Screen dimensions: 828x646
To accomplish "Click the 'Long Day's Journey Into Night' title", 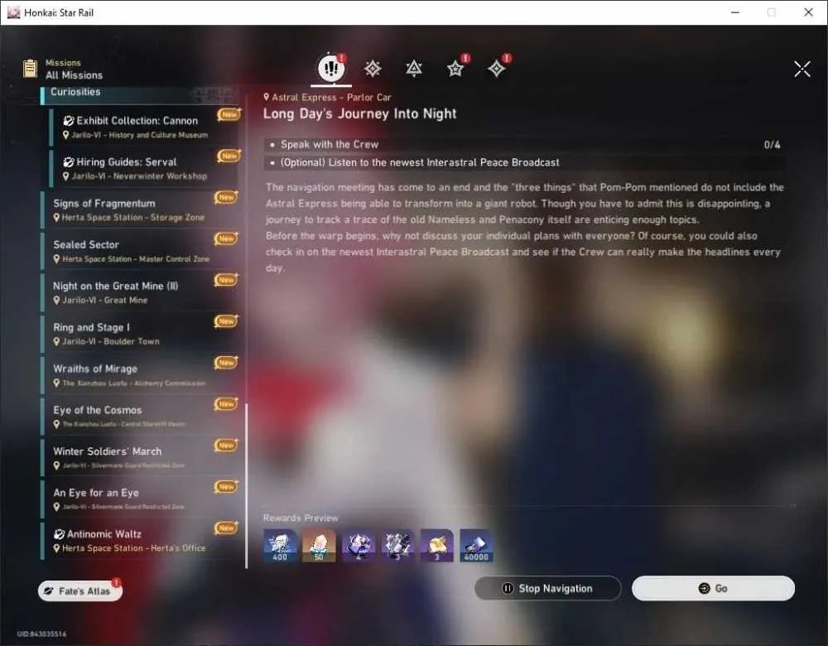I will tap(359, 114).
